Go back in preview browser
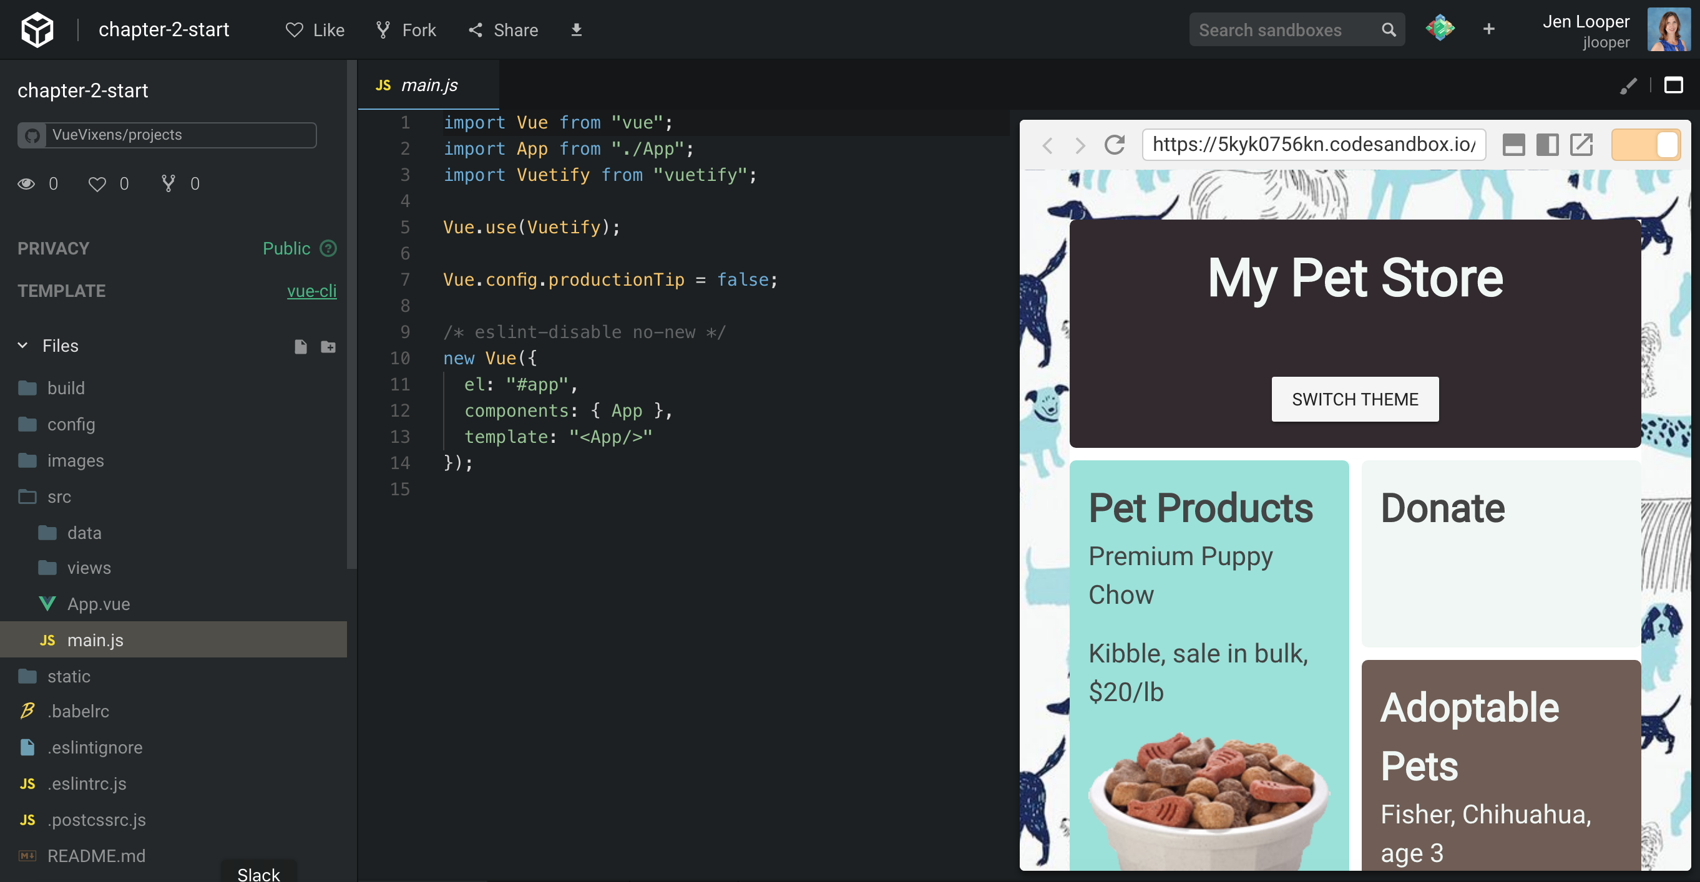The width and height of the screenshot is (1700, 882). pos(1047,145)
